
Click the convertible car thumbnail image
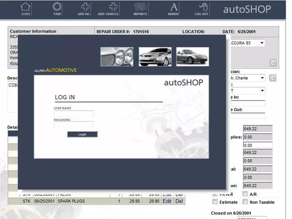tap(193, 57)
